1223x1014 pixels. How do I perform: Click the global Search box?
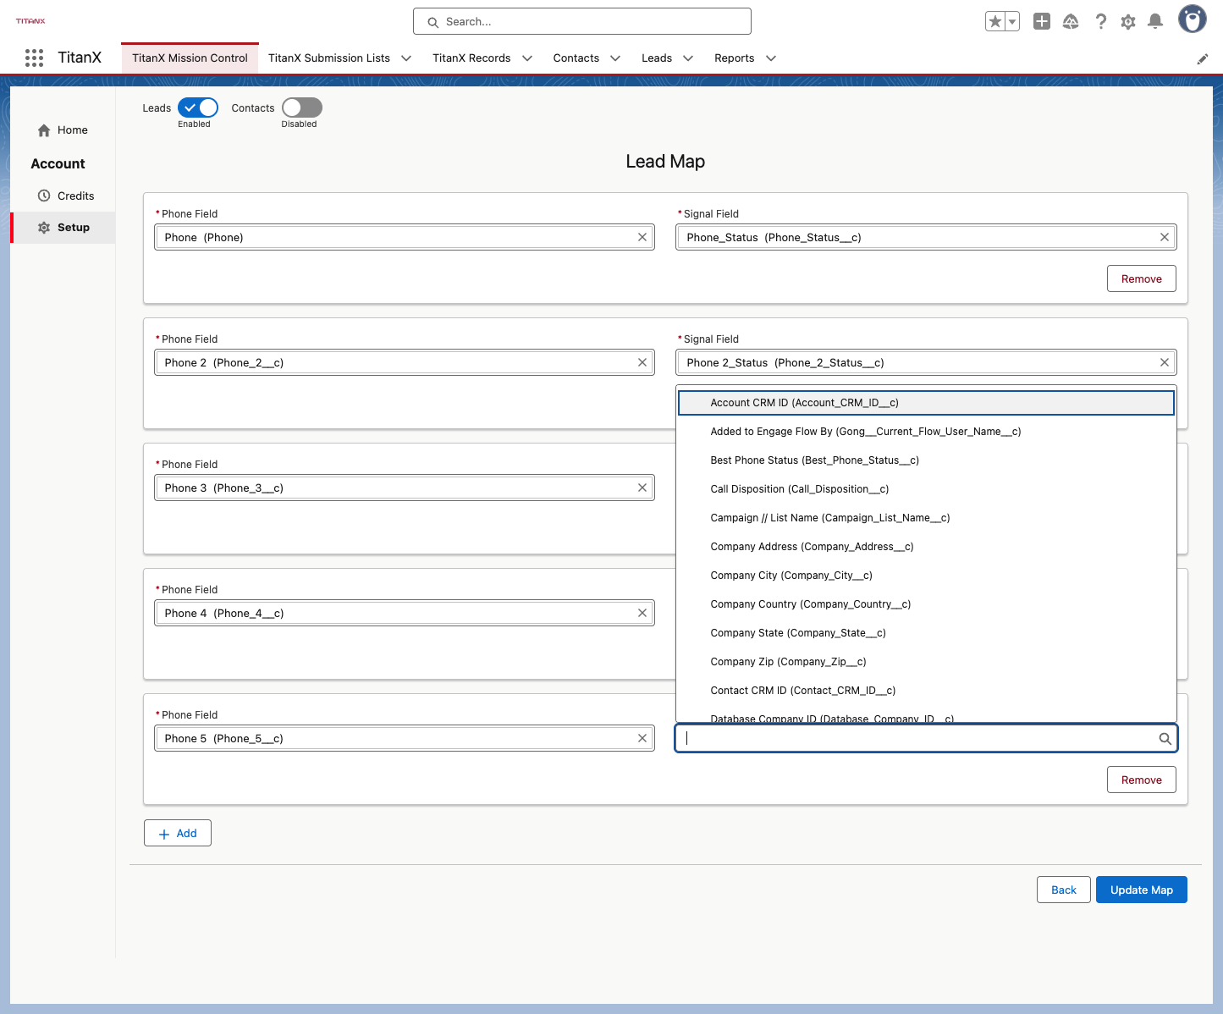click(x=582, y=21)
